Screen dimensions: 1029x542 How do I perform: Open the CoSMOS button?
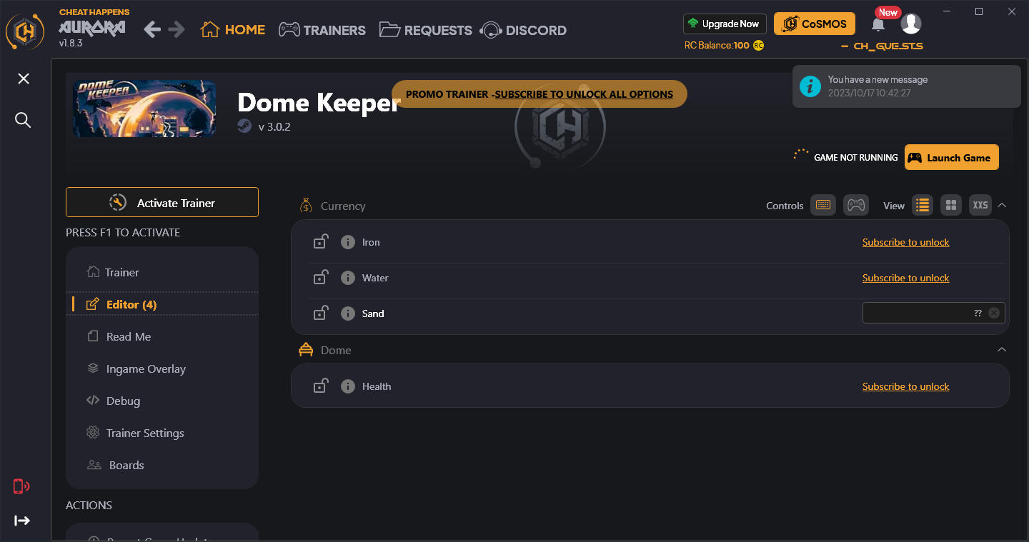click(815, 24)
